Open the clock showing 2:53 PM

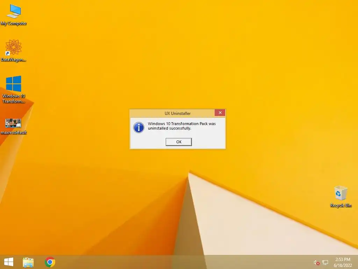(x=343, y=262)
